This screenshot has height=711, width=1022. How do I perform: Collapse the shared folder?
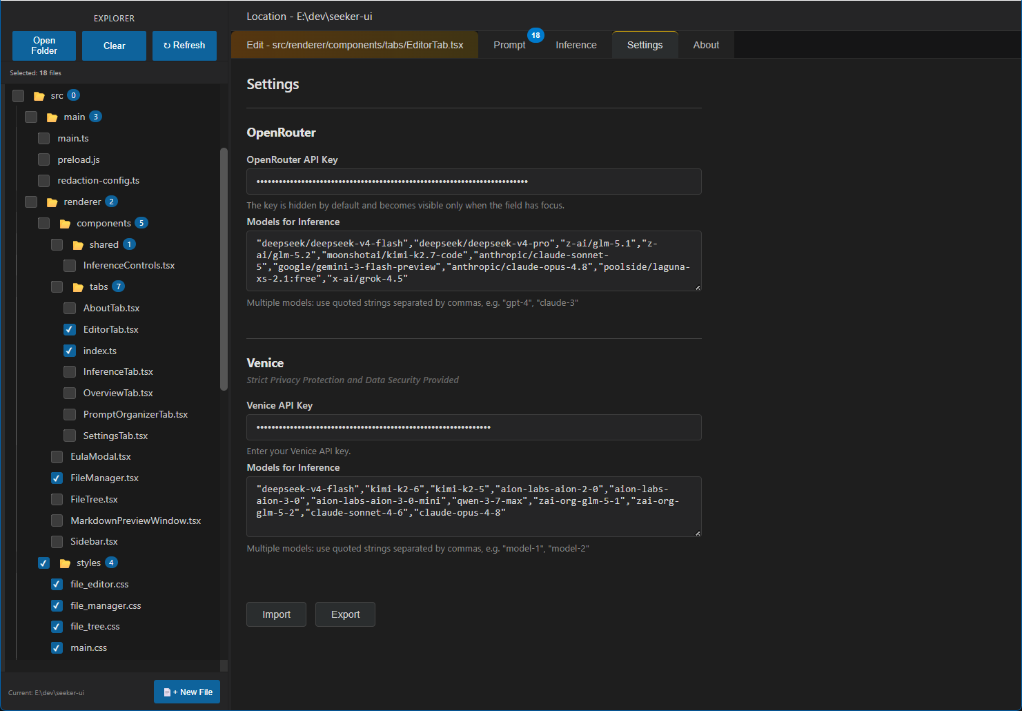[104, 245]
